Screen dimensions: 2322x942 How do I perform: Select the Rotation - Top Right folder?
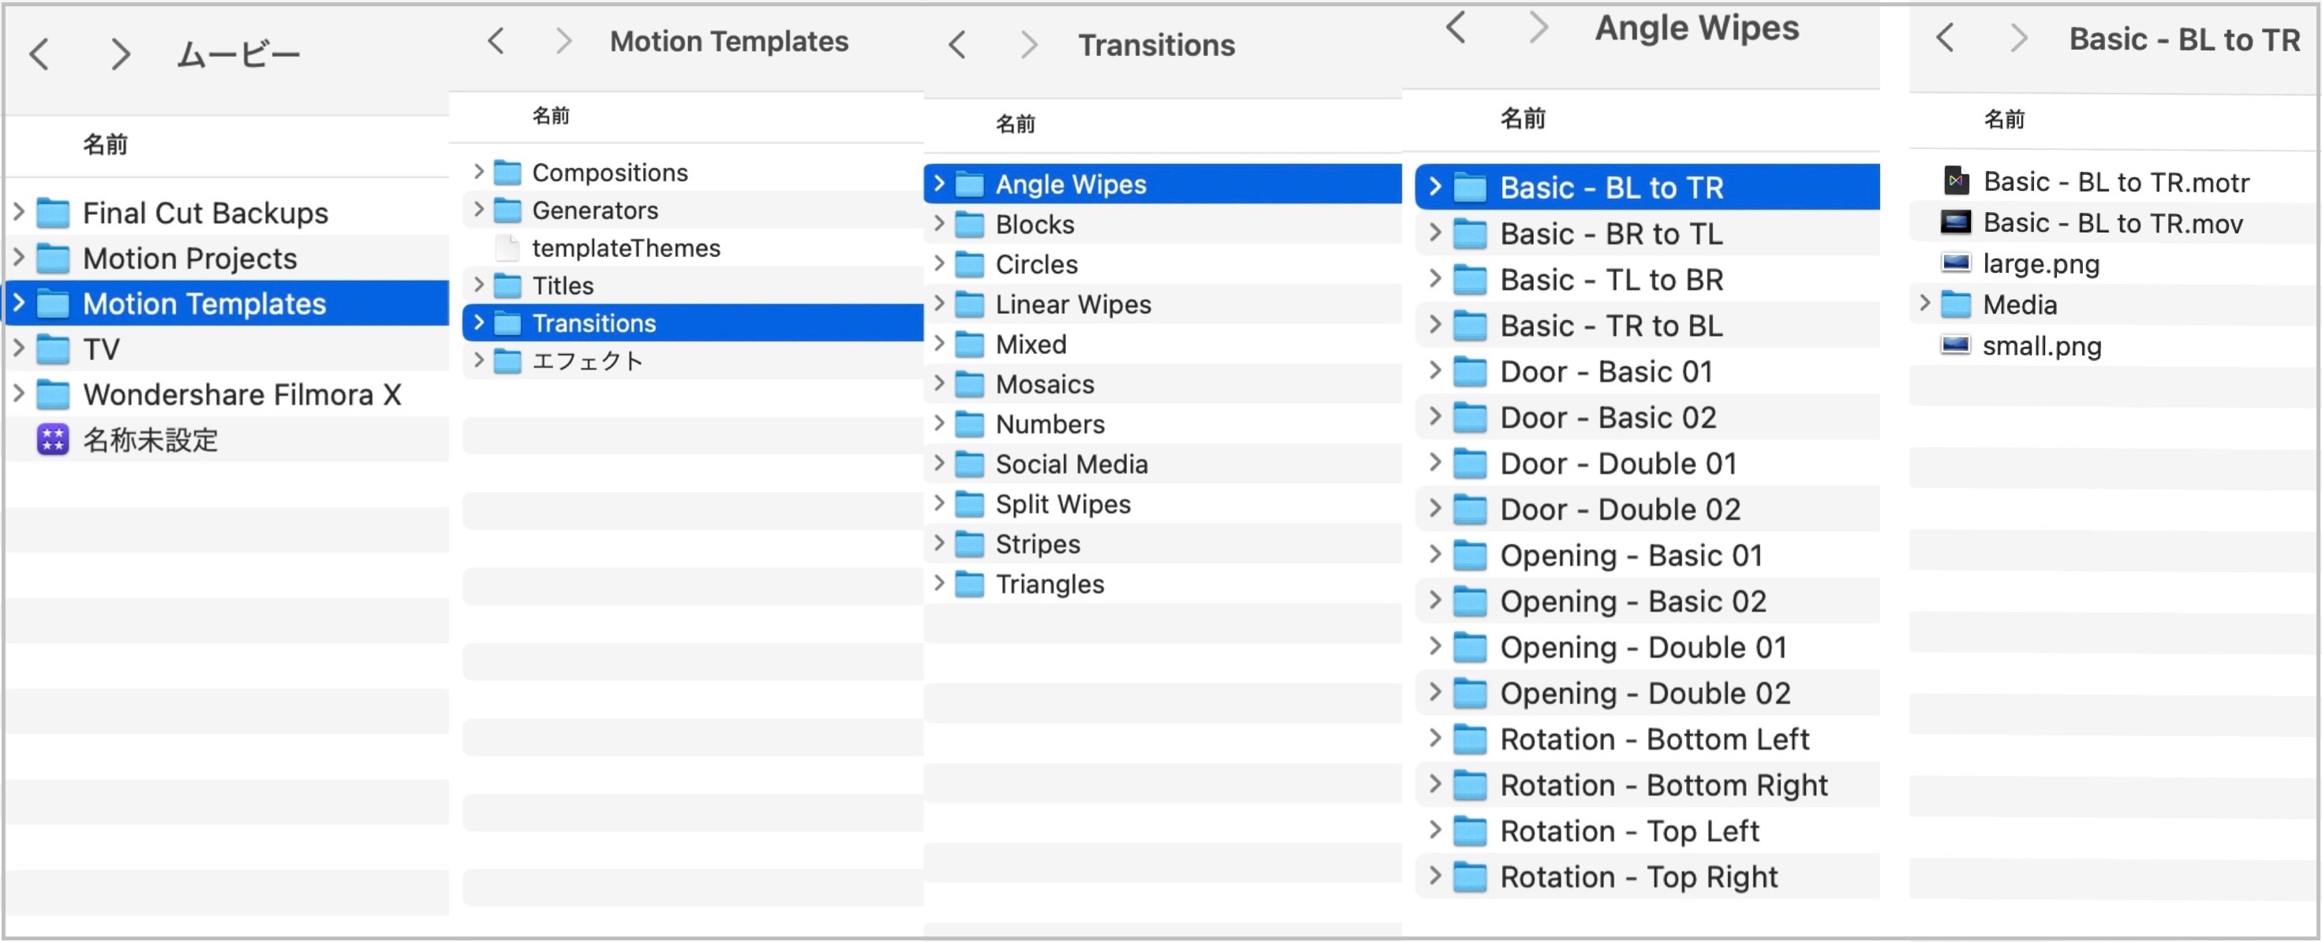[1637, 877]
